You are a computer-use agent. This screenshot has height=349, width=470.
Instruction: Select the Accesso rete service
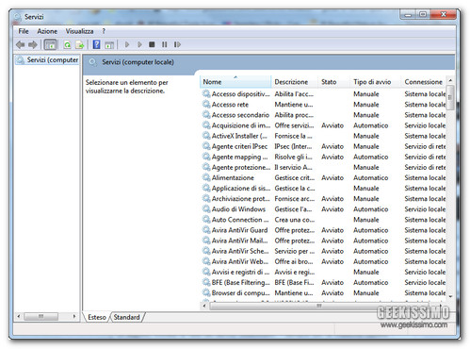coord(324,104)
